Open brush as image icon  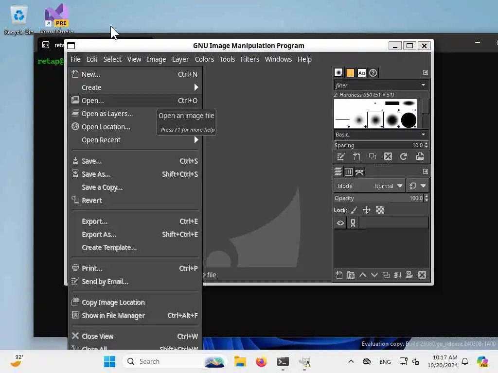pyautogui.click(x=420, y=157)
